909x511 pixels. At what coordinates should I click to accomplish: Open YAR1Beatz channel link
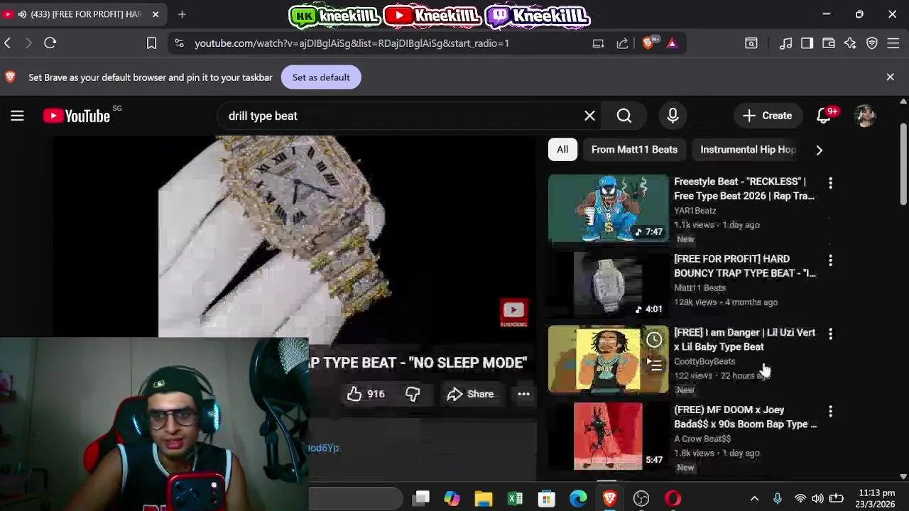(x=695, y=211)
